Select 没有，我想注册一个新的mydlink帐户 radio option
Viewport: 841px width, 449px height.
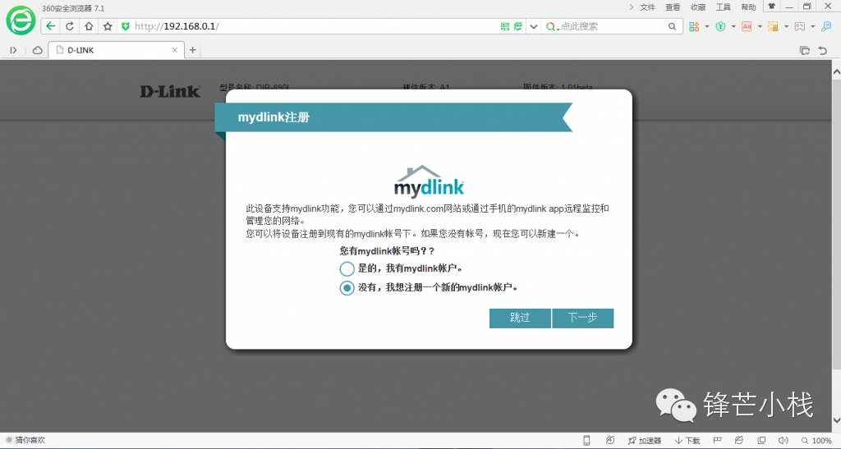pyautogui.click(x=347, y=288)
